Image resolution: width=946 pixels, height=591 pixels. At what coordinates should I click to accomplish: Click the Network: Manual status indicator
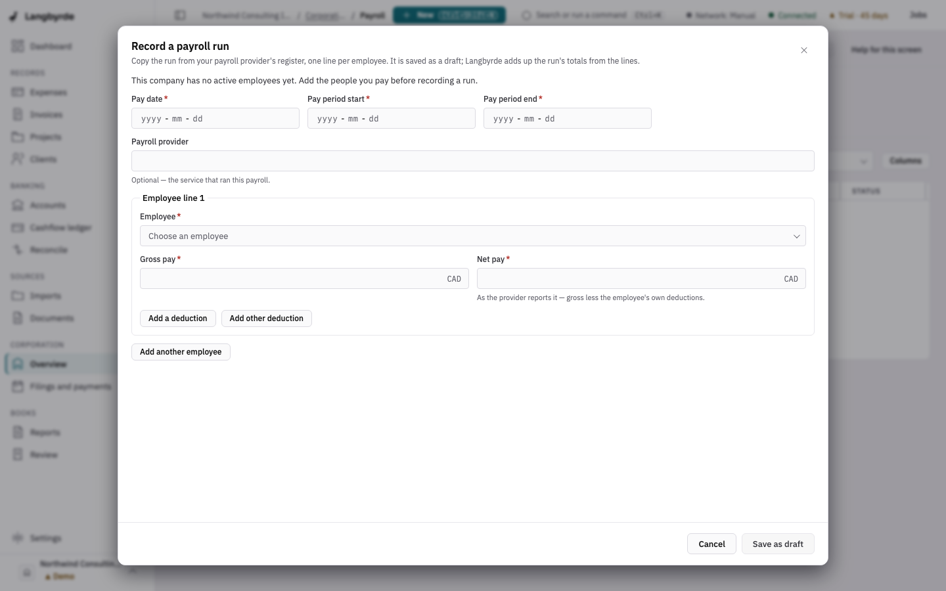[x=721, y=15]
